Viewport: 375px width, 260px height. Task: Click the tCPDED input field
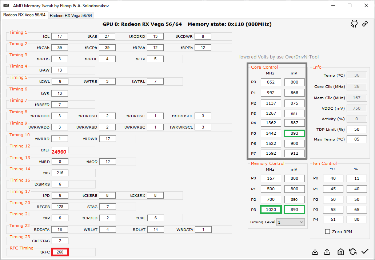(108, 218)
